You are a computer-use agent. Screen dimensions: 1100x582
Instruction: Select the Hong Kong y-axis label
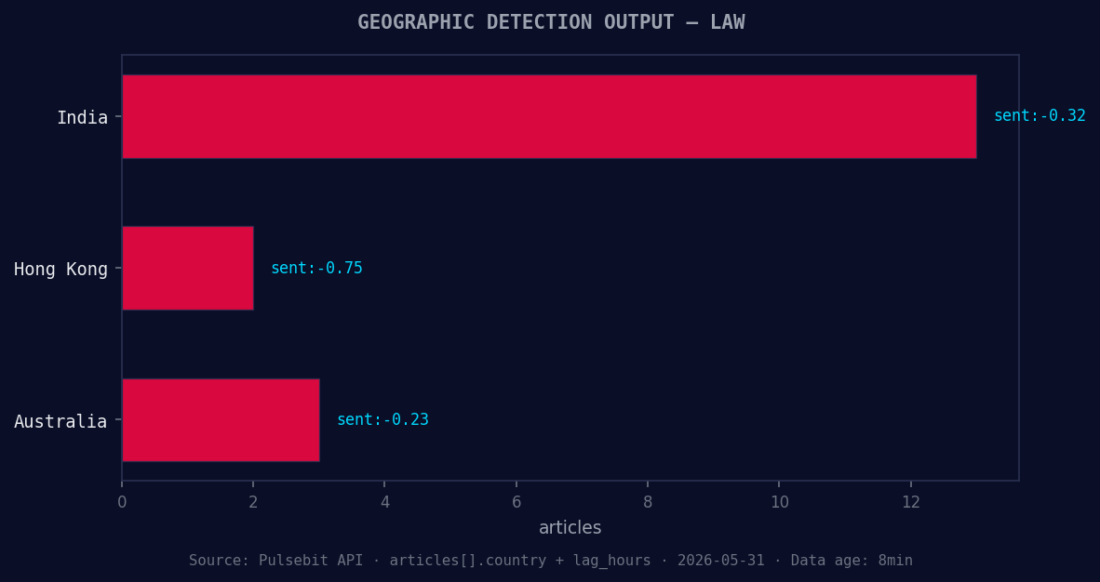(61, 270)
